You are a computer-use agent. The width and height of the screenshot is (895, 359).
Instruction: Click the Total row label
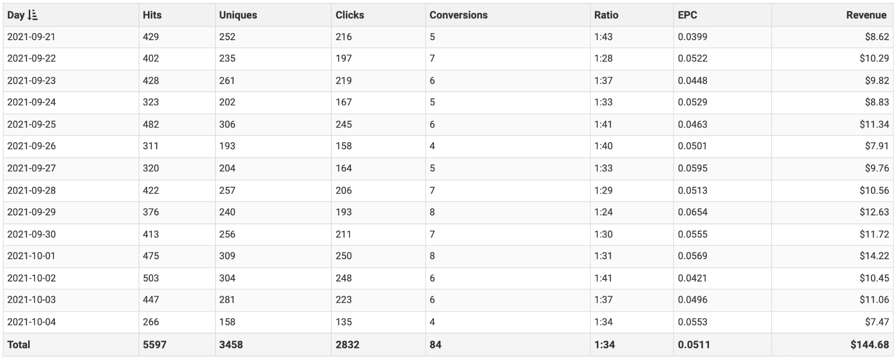click(x=18, y=345)
